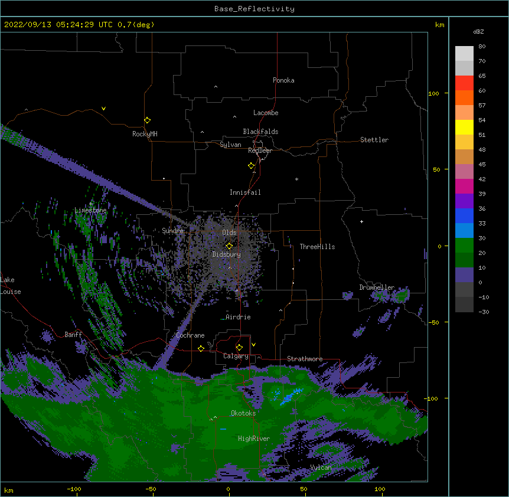Click the Sylvan label

pos(230,145)
